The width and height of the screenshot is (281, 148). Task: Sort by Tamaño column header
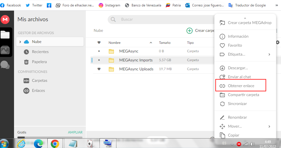[x=165, y=43]
